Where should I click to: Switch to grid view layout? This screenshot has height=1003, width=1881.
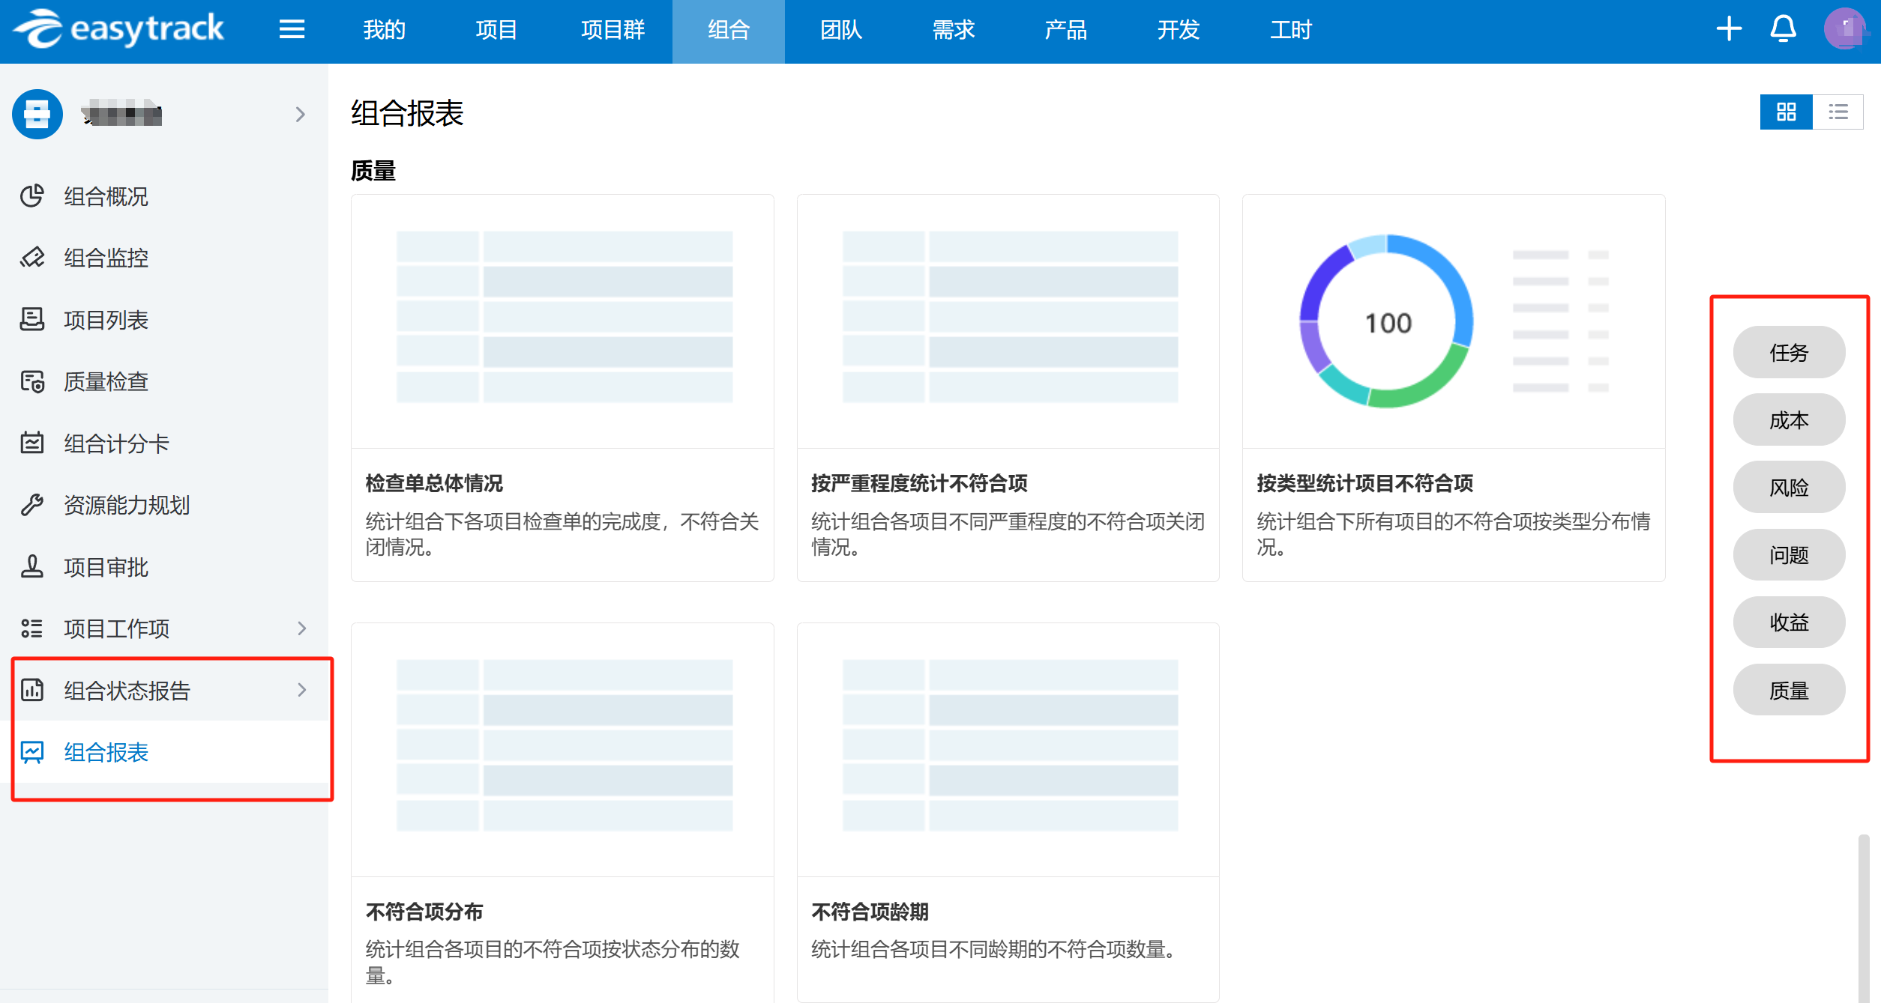pos(1787,112)
